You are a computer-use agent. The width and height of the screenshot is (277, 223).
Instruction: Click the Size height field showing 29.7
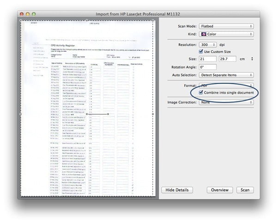point(228,59)
